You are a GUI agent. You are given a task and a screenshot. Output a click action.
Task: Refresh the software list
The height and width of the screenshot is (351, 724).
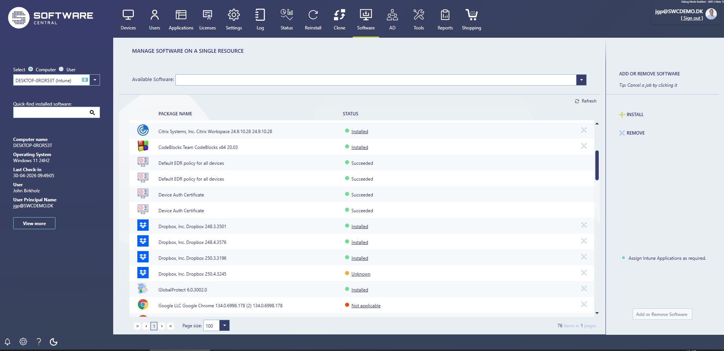click(586, 101)
